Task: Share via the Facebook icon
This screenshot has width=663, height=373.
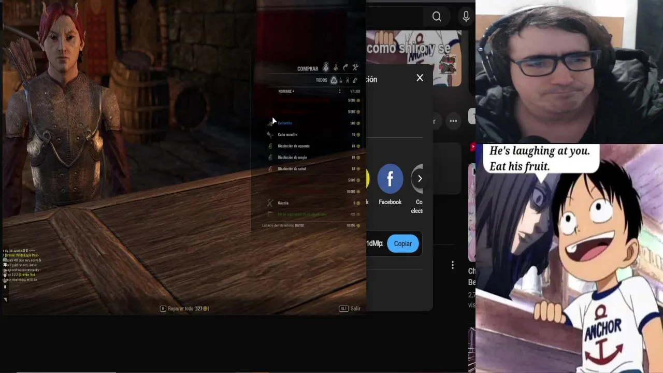Action: click(390, 178)
